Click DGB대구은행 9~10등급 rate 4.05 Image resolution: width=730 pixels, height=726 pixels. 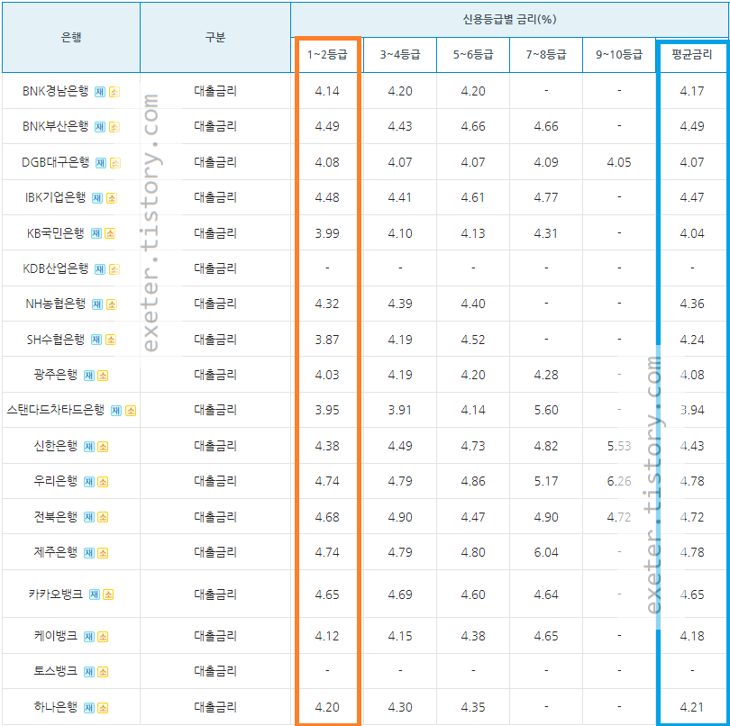tap(619, 162)
